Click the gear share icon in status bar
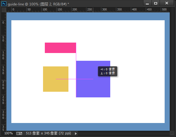Viewport: 176px width, 137px height. pyautogui.click(x=19, y=133)
